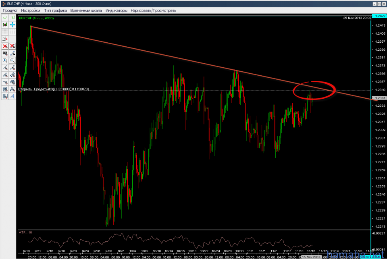Click the zoom out magnifier icon
The image size is (387, 259).
click(x=12, y=60)
